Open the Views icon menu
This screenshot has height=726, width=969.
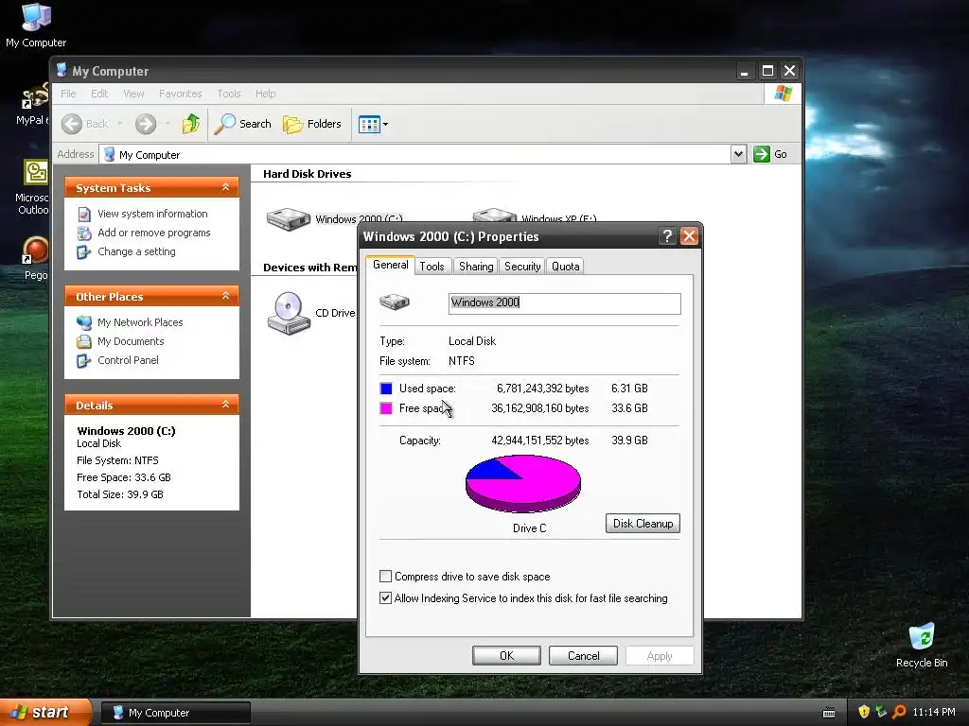[x=373, y=125]
